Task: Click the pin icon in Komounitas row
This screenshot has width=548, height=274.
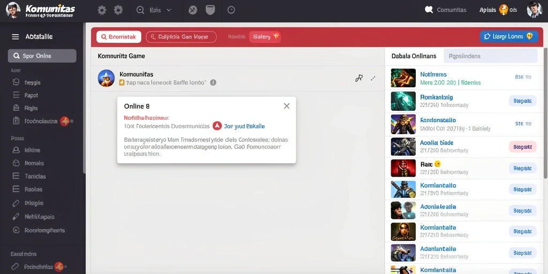Action: [359, 78]
